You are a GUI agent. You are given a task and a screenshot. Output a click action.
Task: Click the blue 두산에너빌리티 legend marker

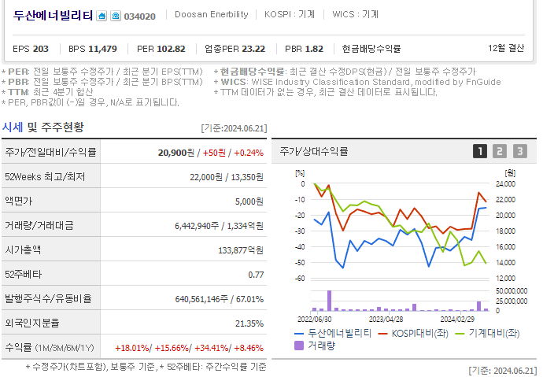[x=299, y=334]
